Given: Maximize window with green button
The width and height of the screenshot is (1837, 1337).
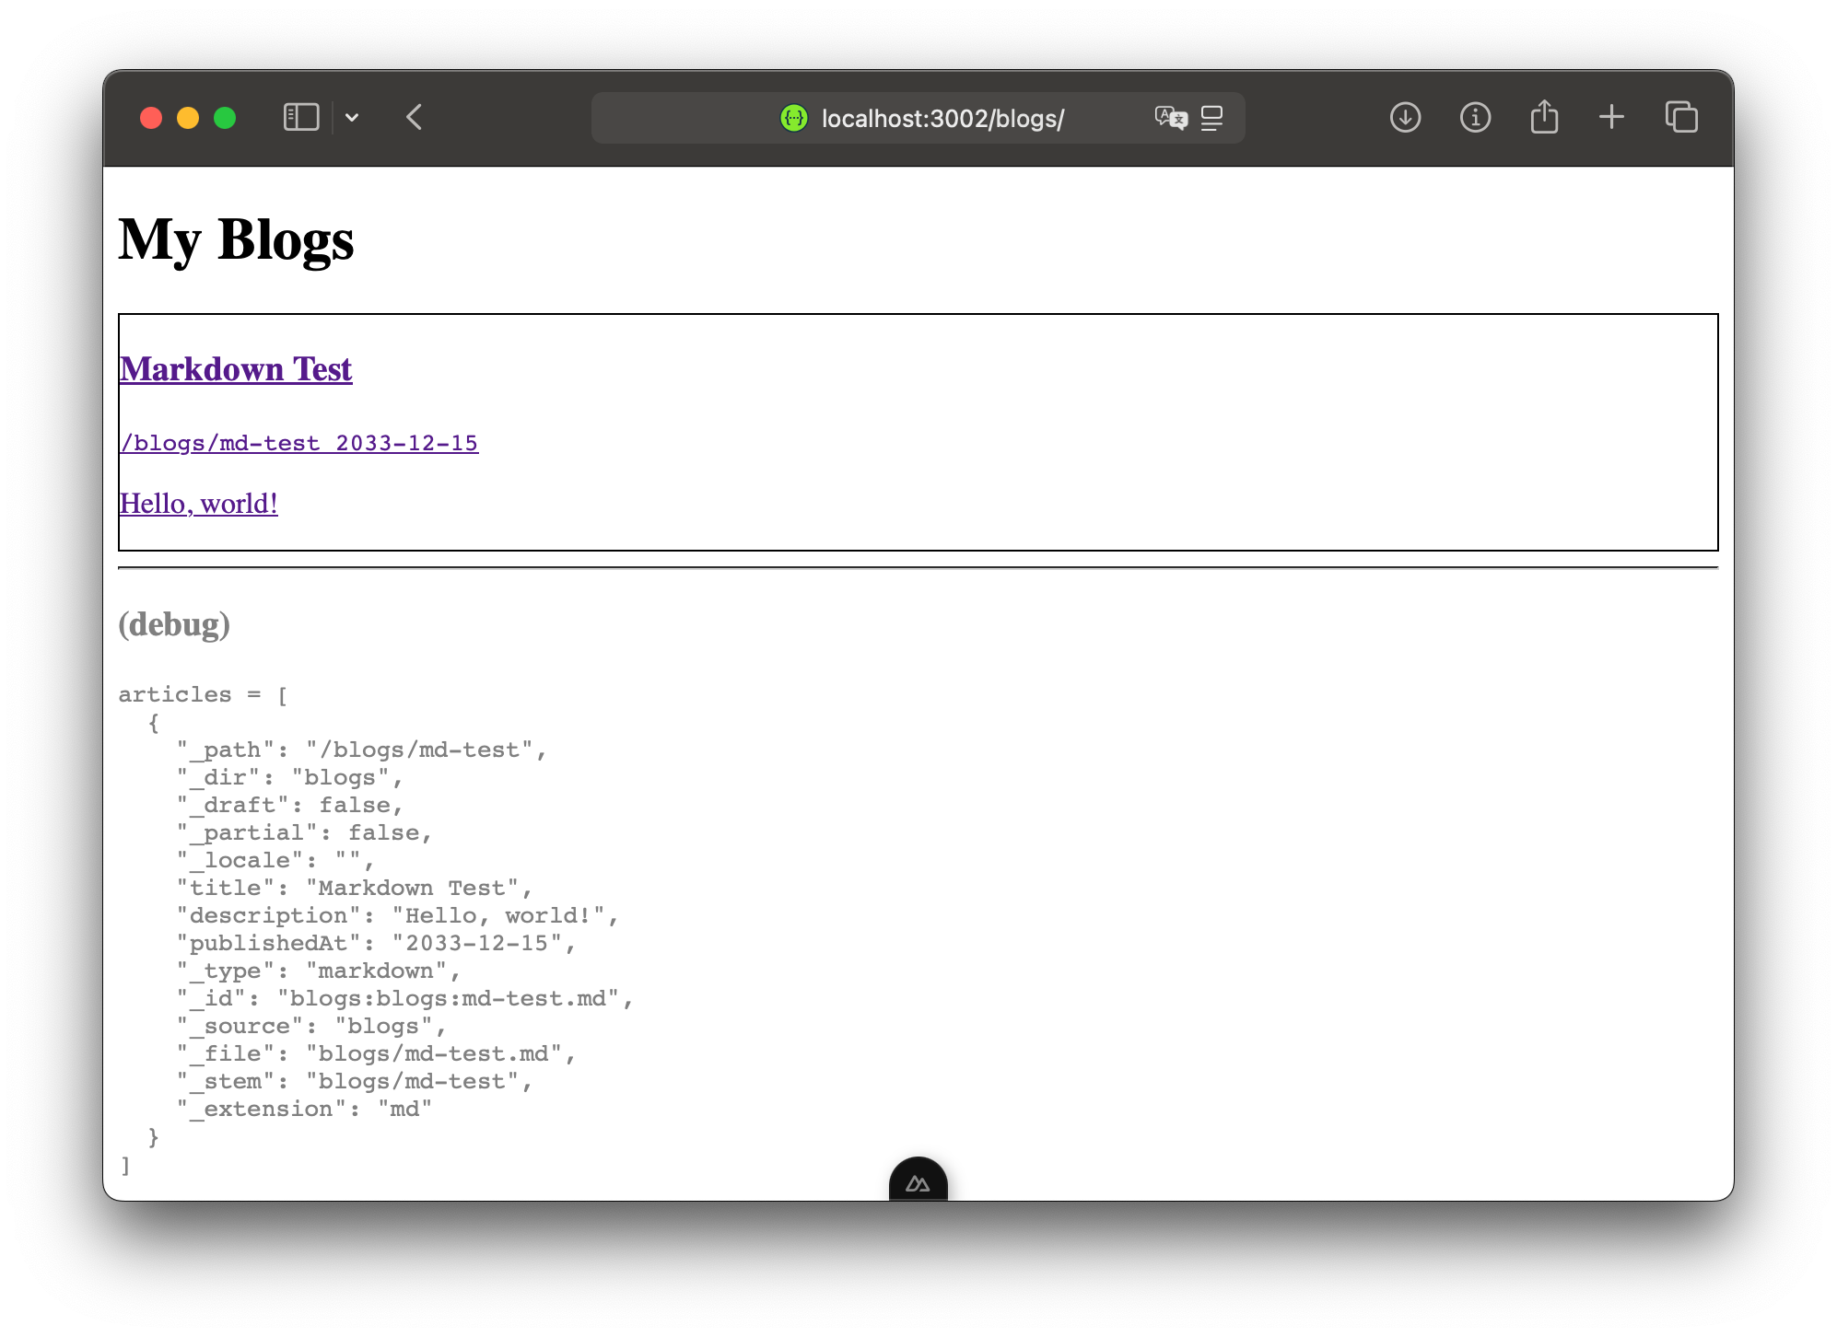Looking at the screenshot, I should (225, 118).
